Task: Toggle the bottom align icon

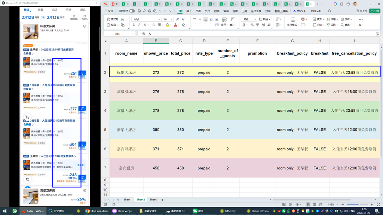Action: point(206,19)
